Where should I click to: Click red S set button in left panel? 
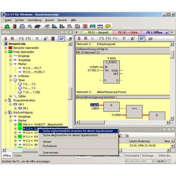tap(6, 39)
